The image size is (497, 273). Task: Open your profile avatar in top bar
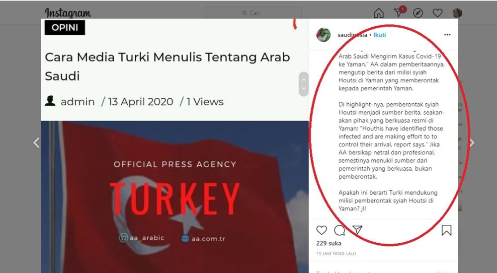457,13
